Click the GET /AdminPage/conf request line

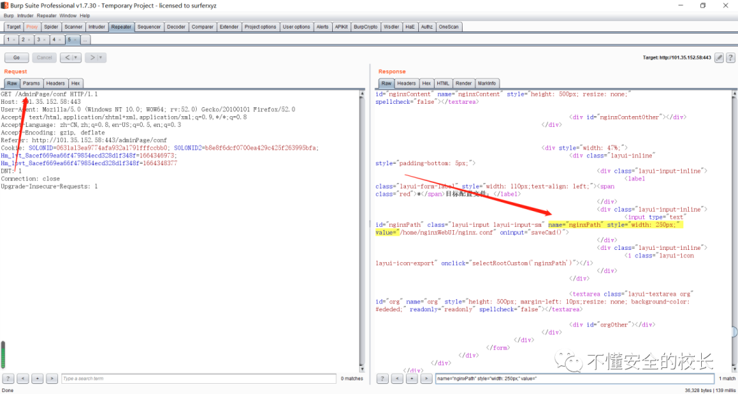pos(49,94)
